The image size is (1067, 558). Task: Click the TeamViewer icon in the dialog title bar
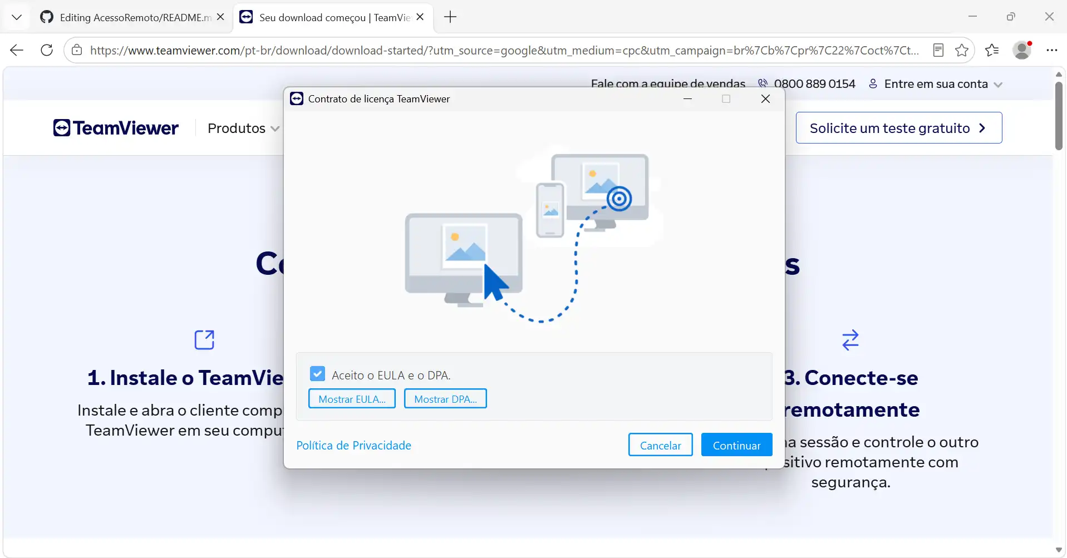297,98
